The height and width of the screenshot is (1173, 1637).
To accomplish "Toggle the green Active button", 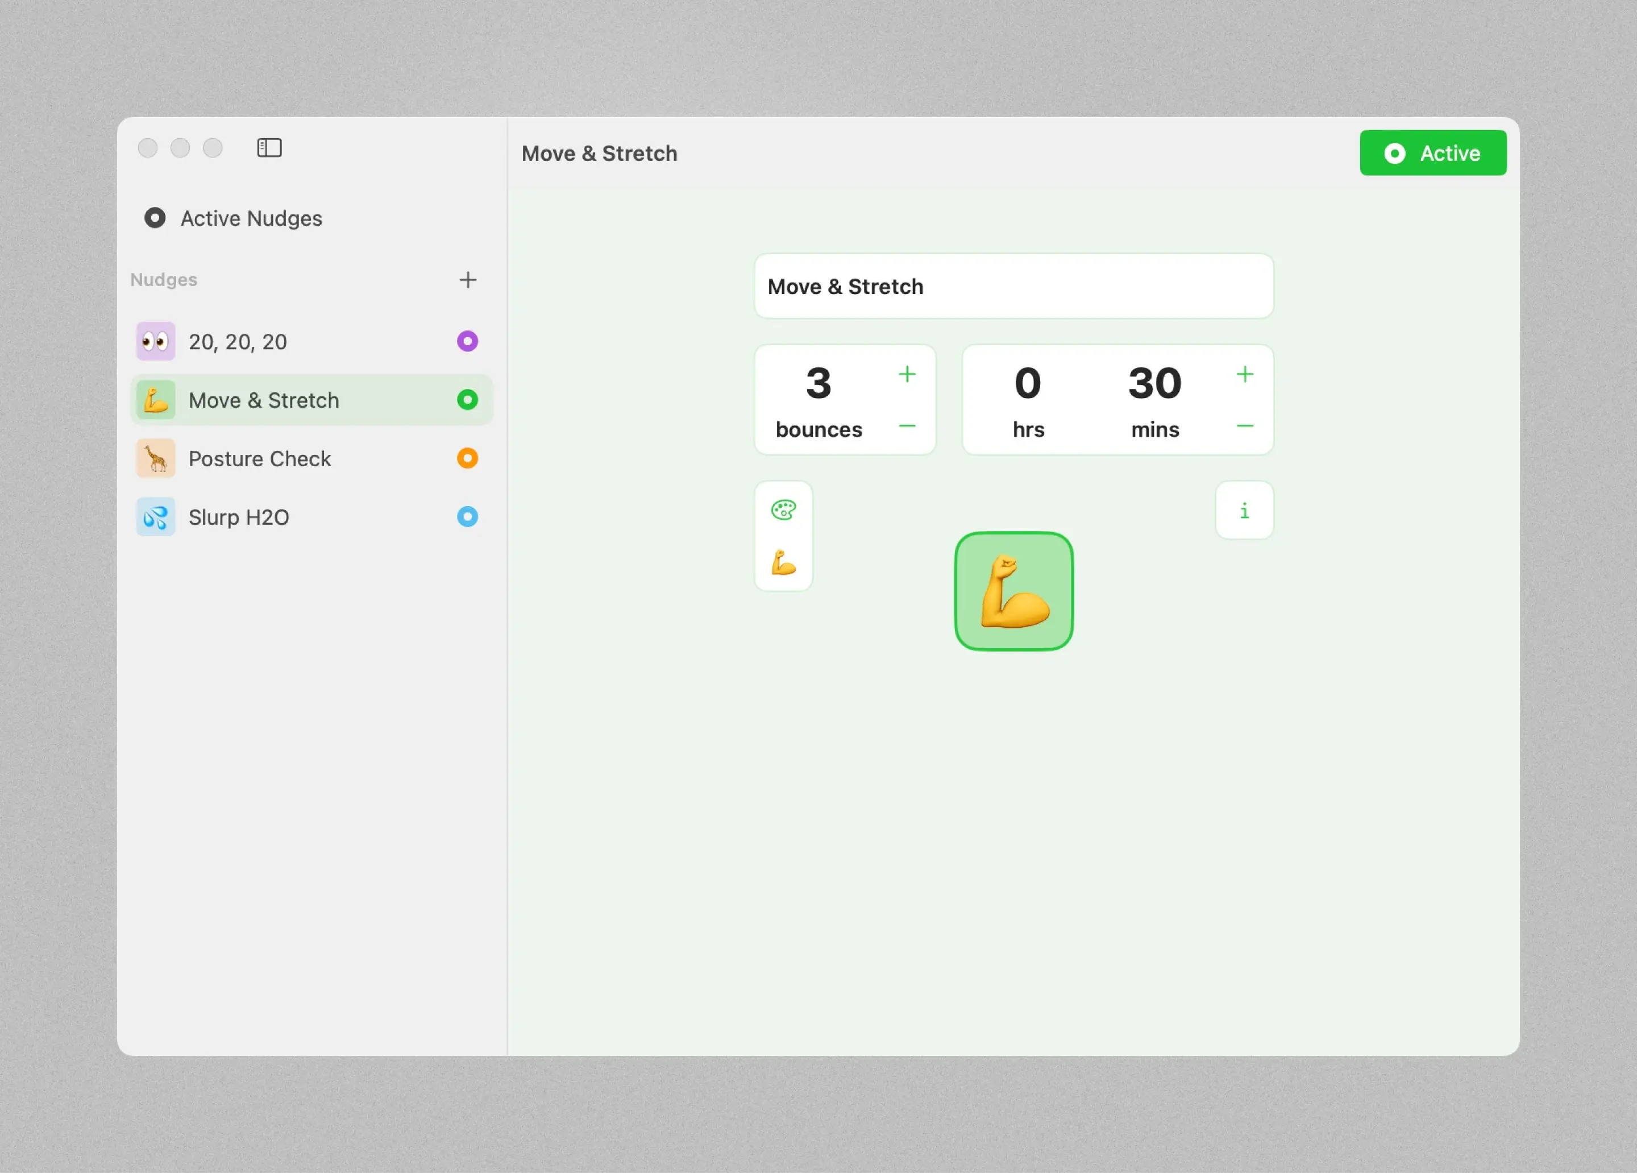I will pyautogui.click(x=1433, y=153).
